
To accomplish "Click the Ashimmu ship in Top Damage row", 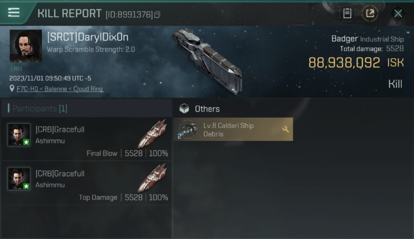I will [152, 178].
